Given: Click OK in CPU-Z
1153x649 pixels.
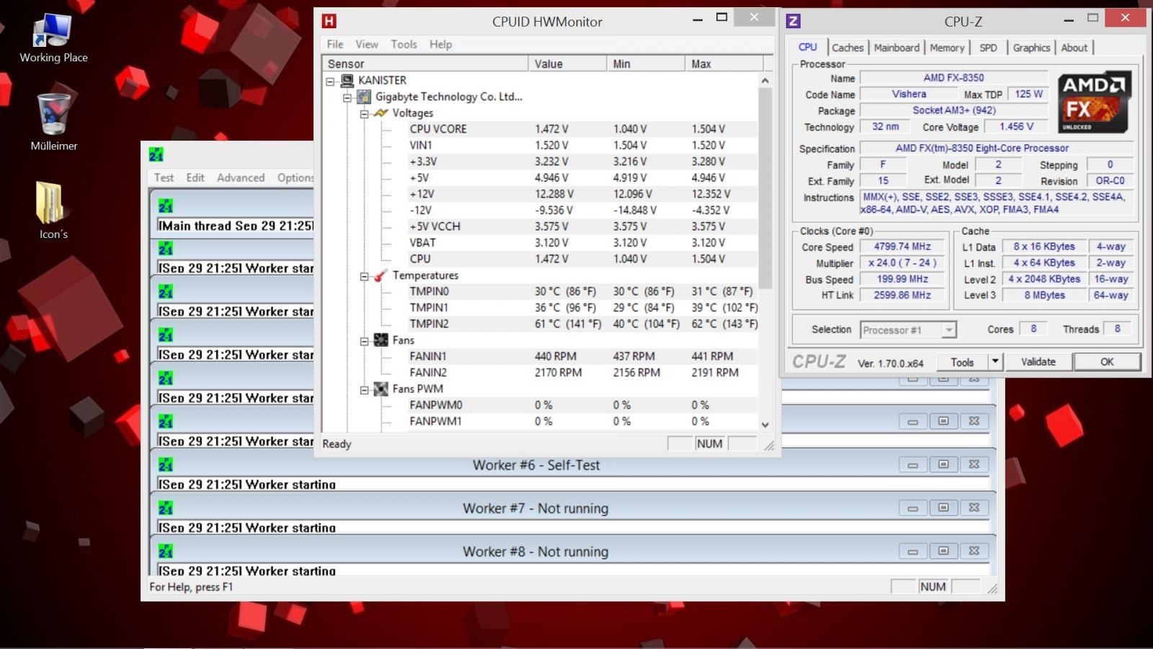Looking at the screenshot, I should coord(1107,362).
